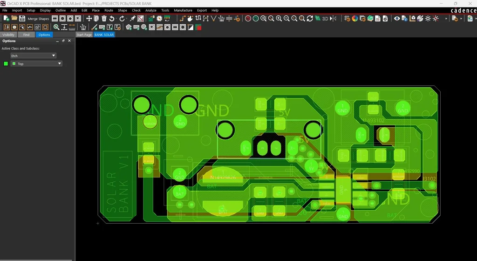477x261 pixels.
Task: Toggle the grid display icon
Action: click(347, 19)
